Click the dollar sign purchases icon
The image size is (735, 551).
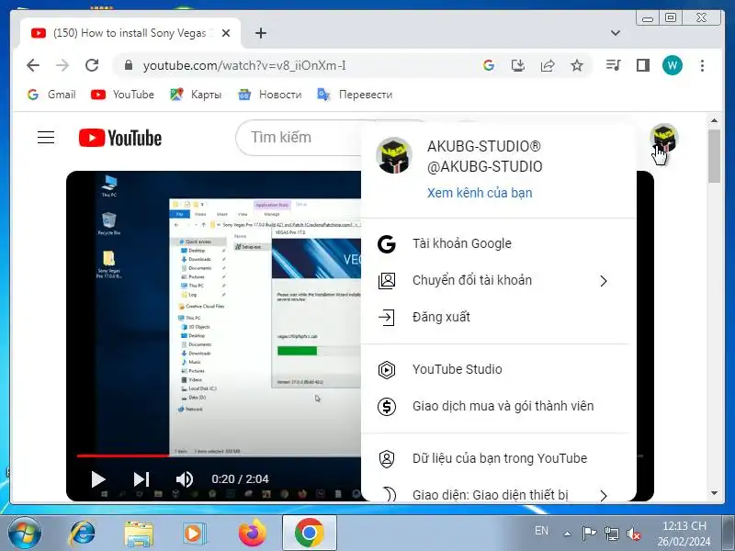click(387, 406)
